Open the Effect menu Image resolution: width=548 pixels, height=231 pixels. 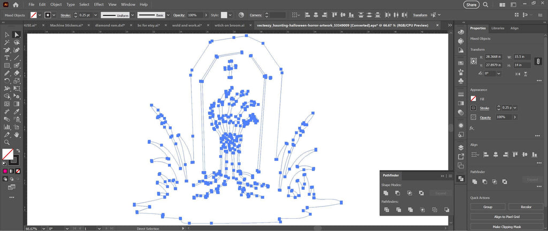click(98, 4)
